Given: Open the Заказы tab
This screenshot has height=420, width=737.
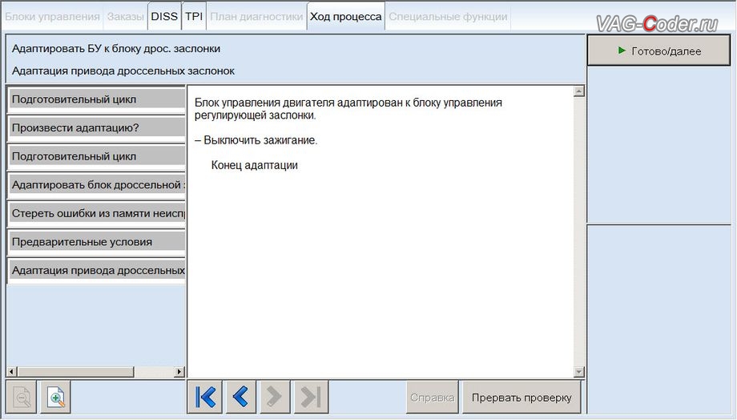Looking at the screenshot, I should 125,17.
